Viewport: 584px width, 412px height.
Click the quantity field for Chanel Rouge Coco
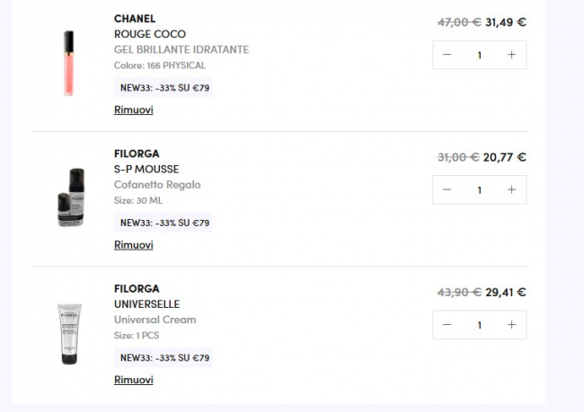(480, 55)
